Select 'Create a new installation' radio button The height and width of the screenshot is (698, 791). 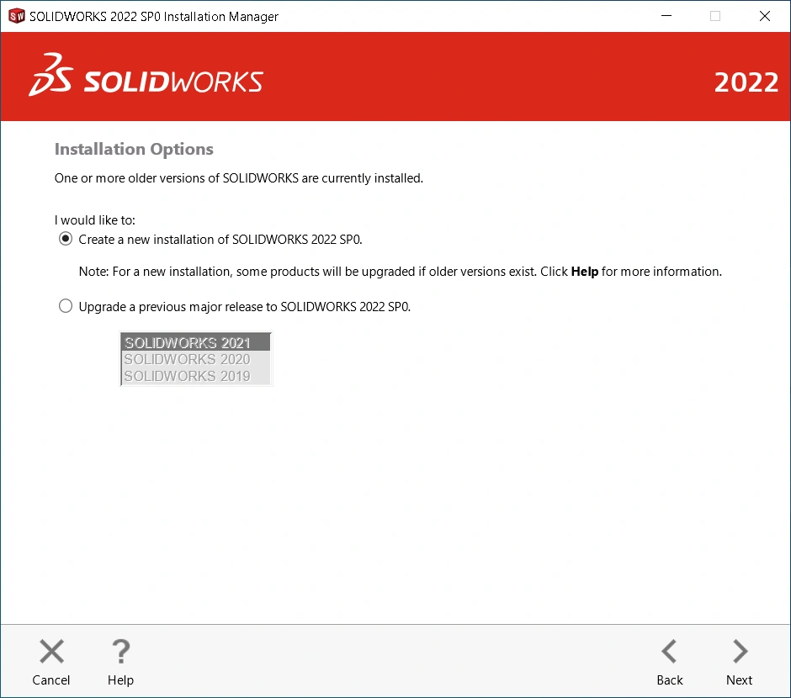coord(66,238)
